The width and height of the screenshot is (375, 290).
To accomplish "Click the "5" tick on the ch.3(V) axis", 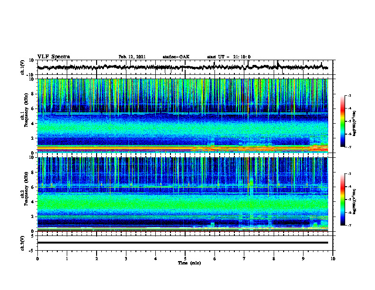I will click(x=33, y=236).
